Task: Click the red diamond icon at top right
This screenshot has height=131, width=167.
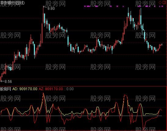Action: 160,2
